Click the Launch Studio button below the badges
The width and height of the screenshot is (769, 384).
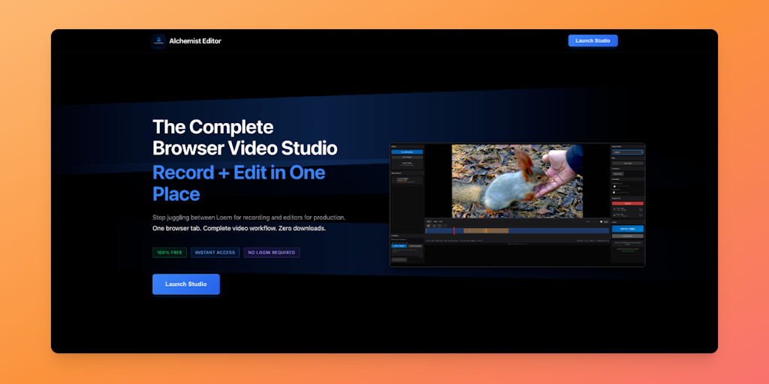(185, 284)
